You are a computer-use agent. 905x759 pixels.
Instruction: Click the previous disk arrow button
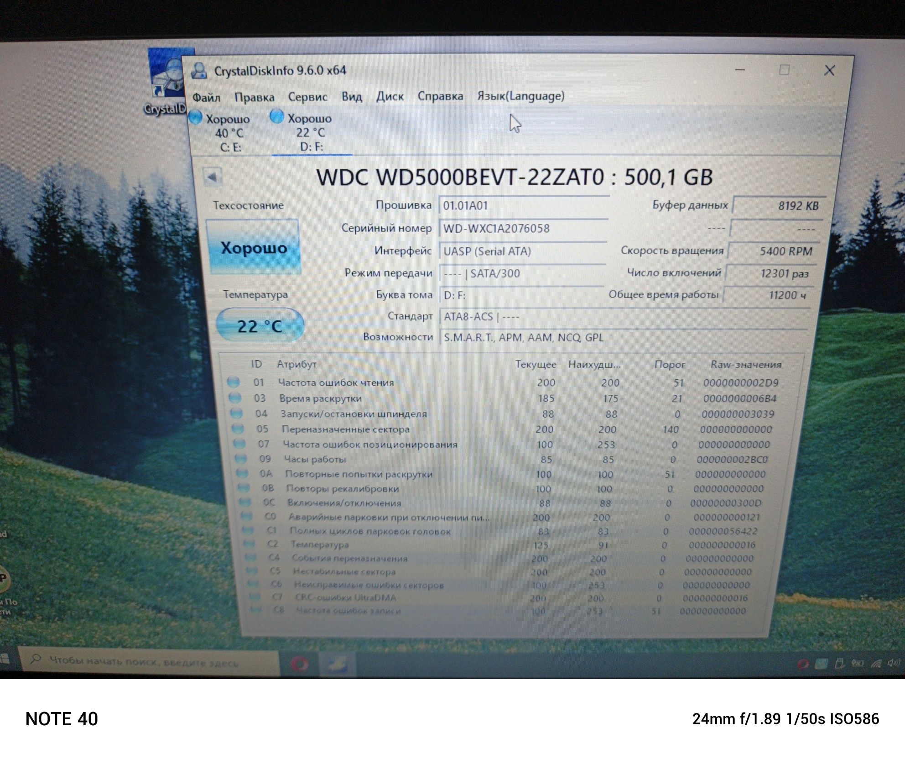[212, 177]
